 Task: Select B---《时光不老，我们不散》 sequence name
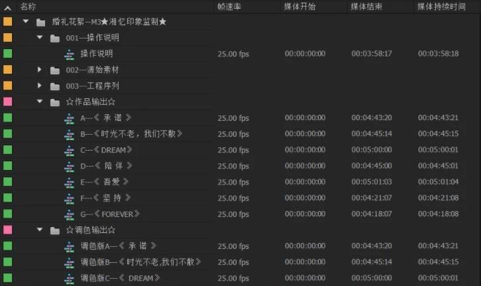(x=131, y=134)
